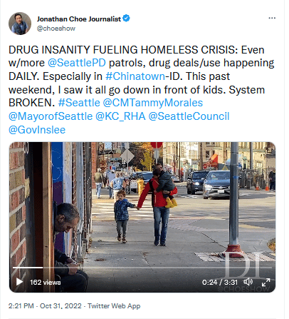Click the @KC_RHA mention
Image resolution: width=289 pixels, height=319 pixels.
point(120,116)
